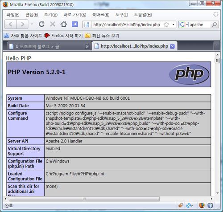Viewport: 223px width, 212px height.
Task: Click the PHP logo image
Action: click(x=189, y=74)
